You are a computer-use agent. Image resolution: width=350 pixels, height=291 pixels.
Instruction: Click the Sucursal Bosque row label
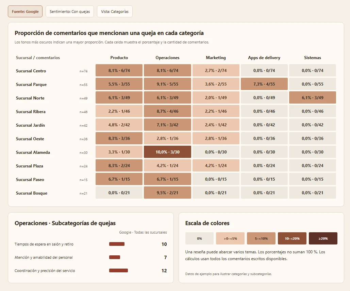coord(32,193)
